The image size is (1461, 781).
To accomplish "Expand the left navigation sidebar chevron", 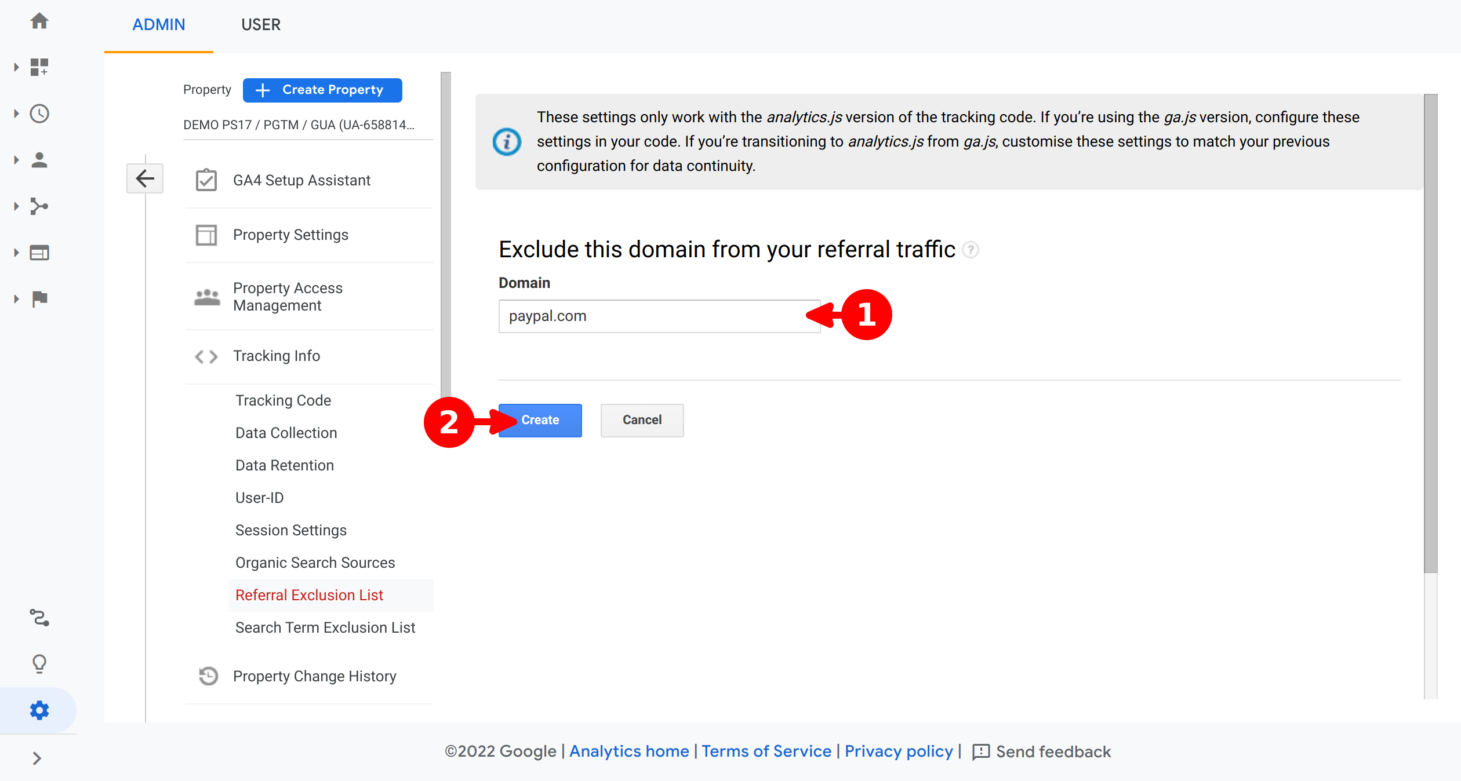I will (37, 758).
